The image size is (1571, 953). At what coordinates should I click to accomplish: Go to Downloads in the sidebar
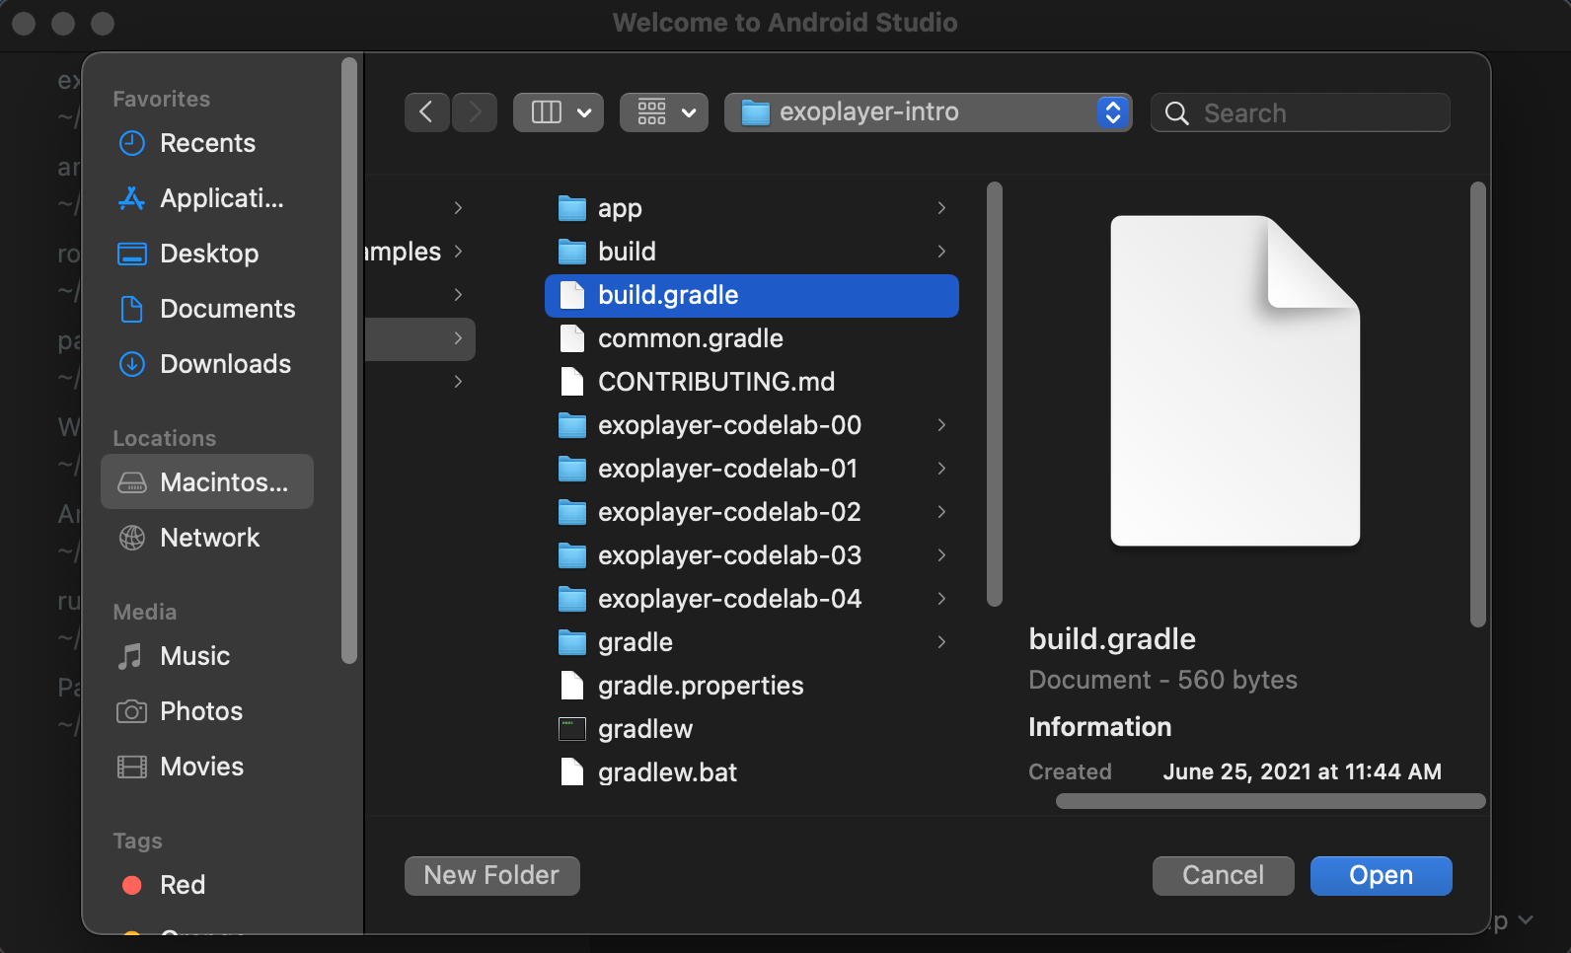225,364
